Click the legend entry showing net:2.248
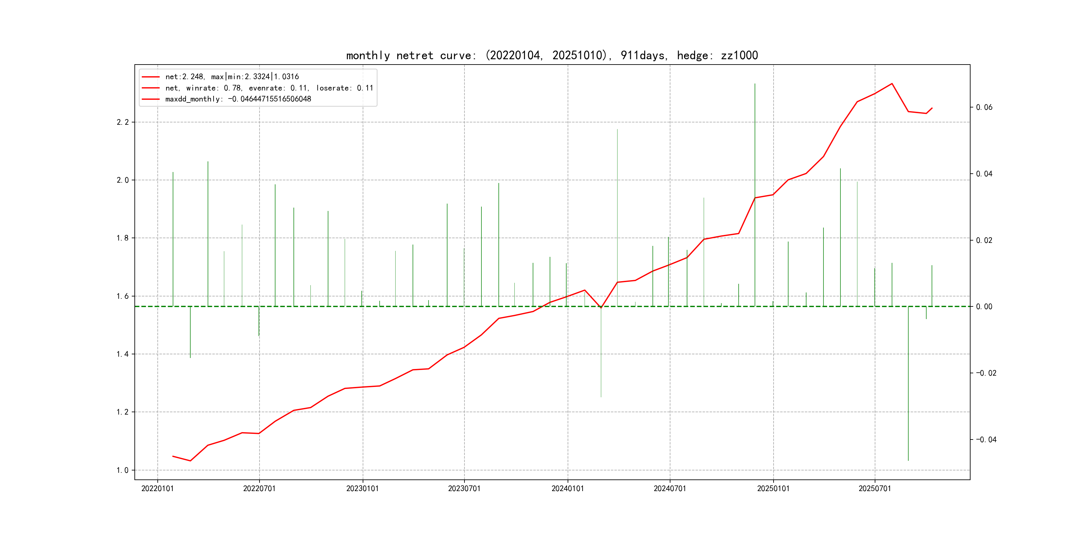 [x=232, y=77]
